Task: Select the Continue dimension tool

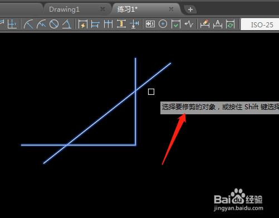Action: click(x=108, y=24)
